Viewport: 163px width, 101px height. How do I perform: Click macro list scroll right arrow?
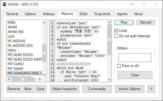click(40, 80)
